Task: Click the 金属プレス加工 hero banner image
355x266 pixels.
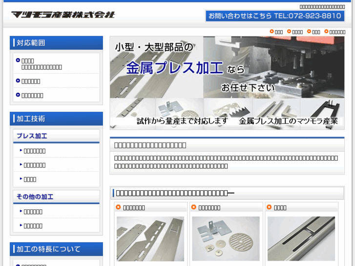Action: coord(227,83)
